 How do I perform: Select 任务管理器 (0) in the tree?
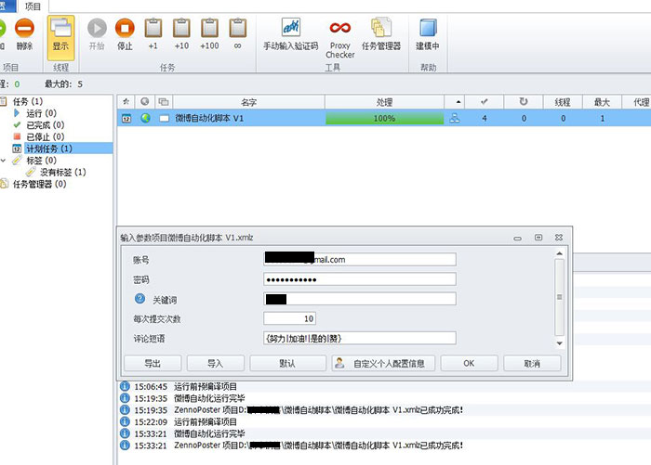point(39,184)
